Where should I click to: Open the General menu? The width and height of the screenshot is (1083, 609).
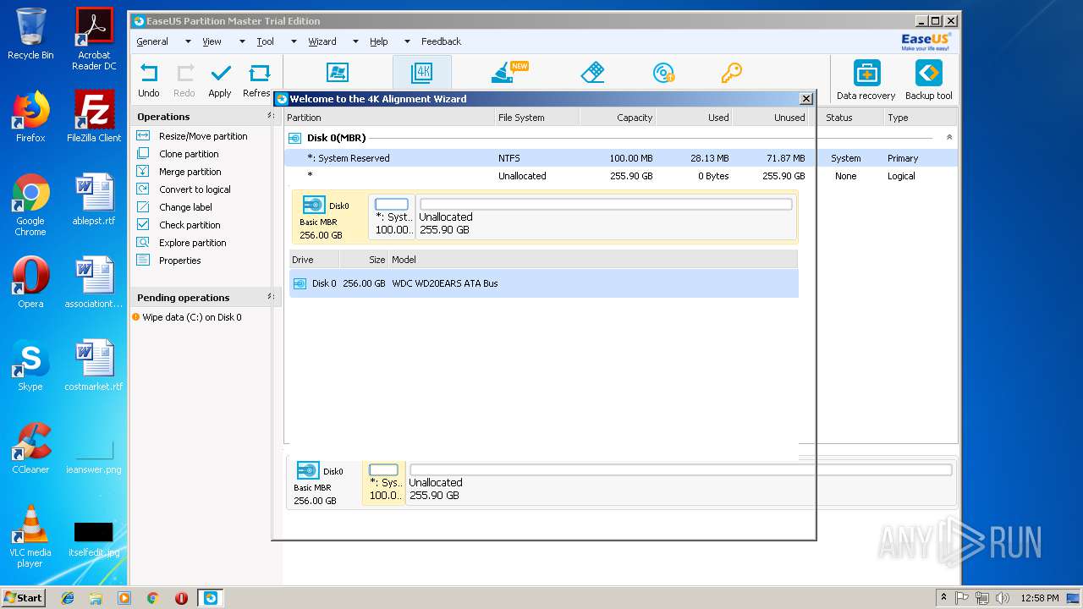[x=152, y=41]
